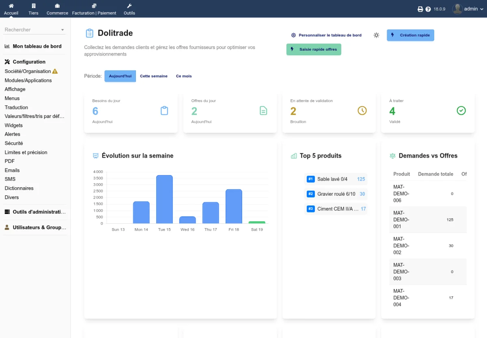The height and width of the screenshot is (338, 487).
Task: Select the Cette semaine period tab
Action: pos(154,76)
